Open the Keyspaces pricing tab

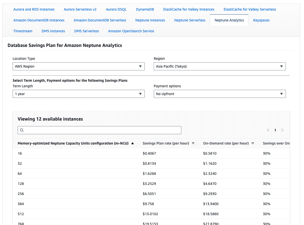point(261,20)
